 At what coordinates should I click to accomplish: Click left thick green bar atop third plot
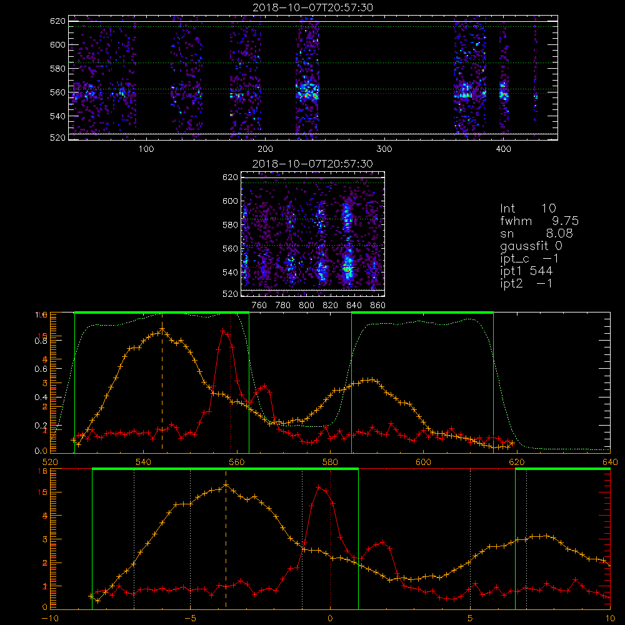(162, 313)
